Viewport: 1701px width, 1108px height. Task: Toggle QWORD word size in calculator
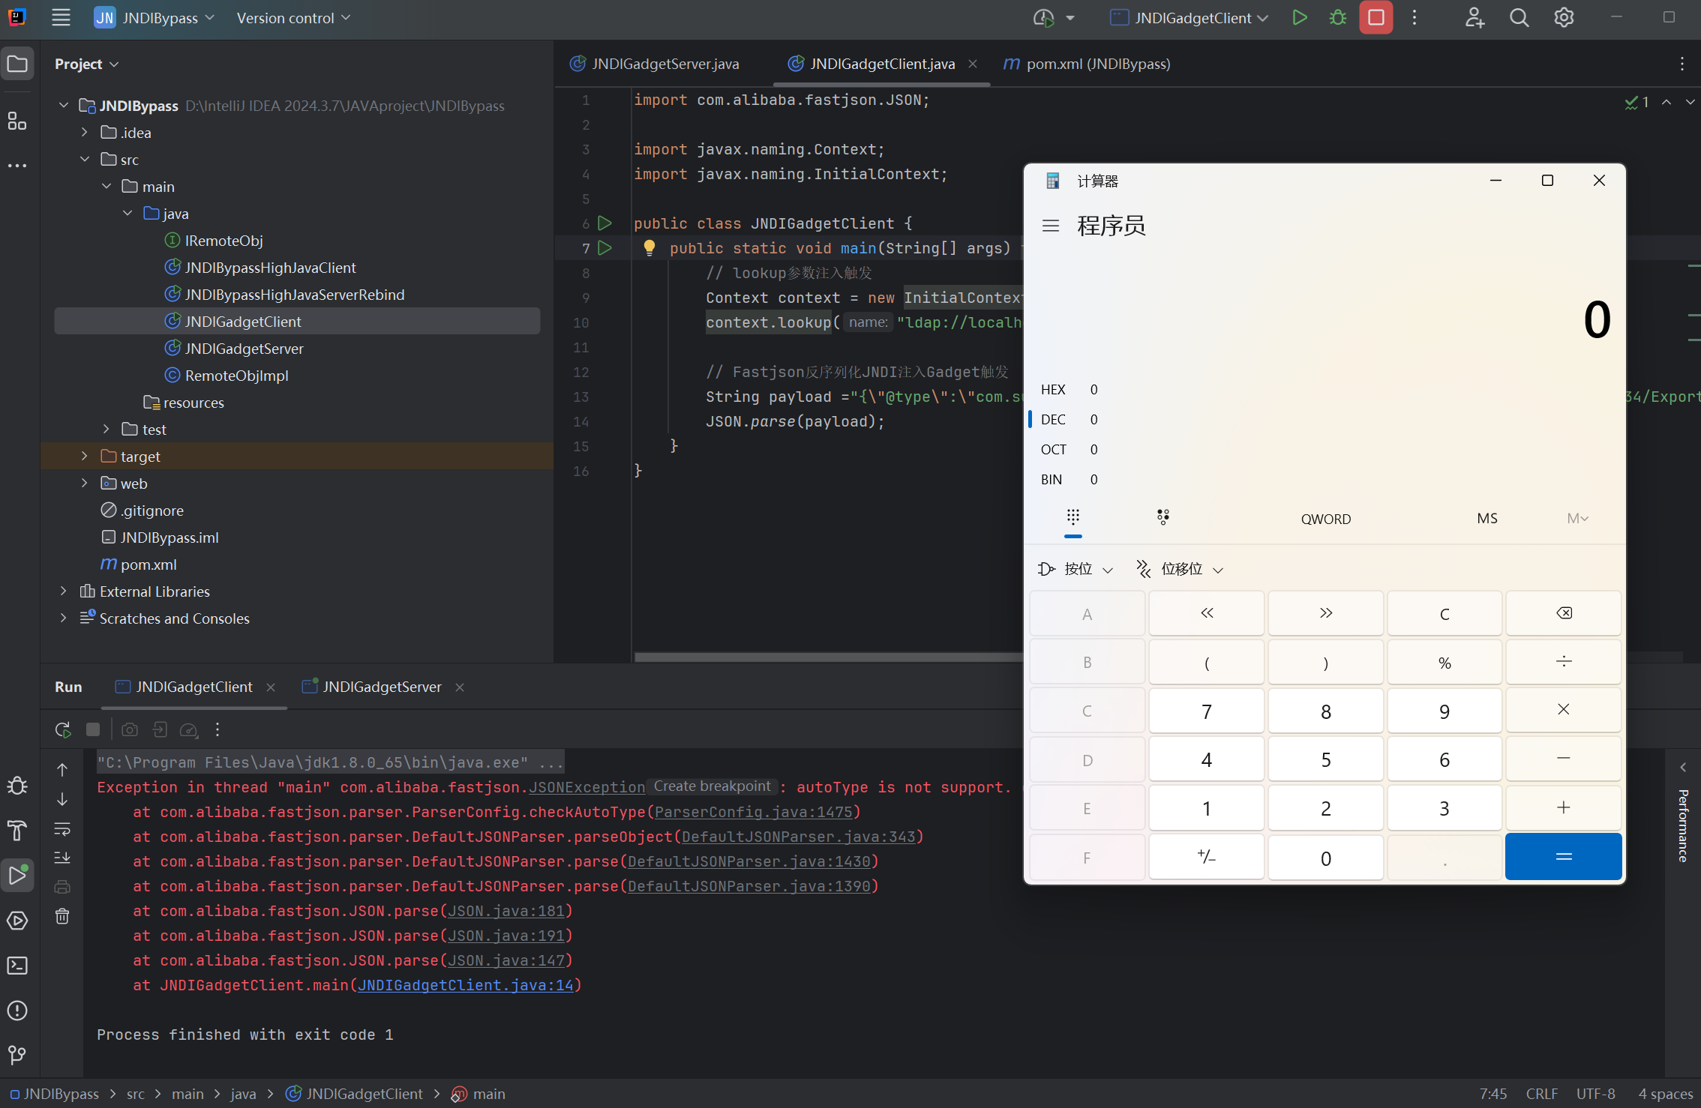1326,519
